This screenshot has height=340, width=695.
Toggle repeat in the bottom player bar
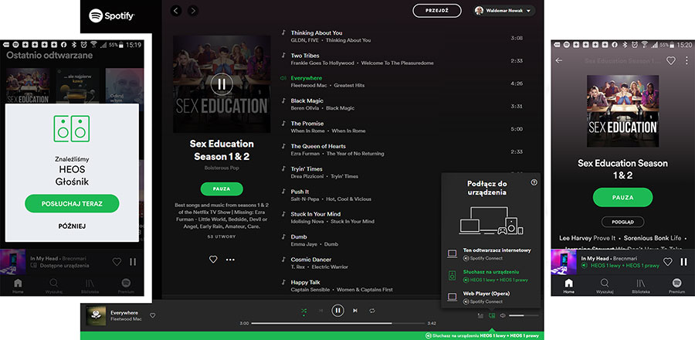point(372,311)
